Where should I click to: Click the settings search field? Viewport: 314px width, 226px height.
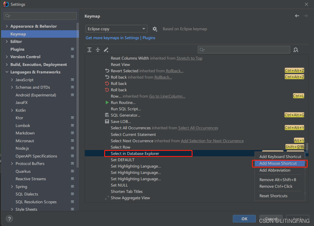pos(40,16)
